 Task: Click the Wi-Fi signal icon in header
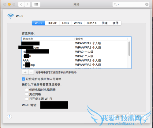[x=11, y=16]
